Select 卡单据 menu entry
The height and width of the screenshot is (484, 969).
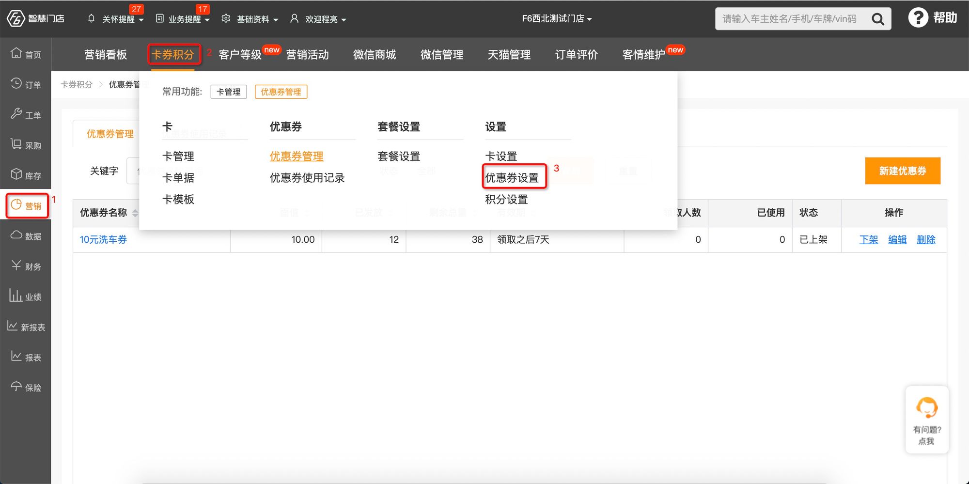click(178, 178)
